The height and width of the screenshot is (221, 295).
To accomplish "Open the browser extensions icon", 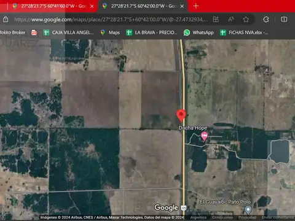I will click(x=266, y=20).
